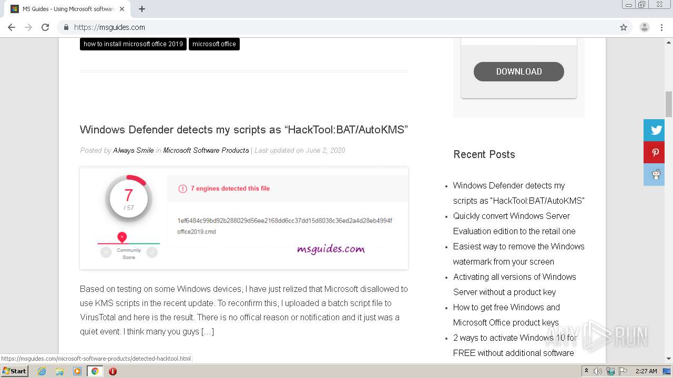Image resolution: width=673 pixels, height=378 pixels.
Task: Open the Chrome three-dot menu
Action: (x=661, y=27)
